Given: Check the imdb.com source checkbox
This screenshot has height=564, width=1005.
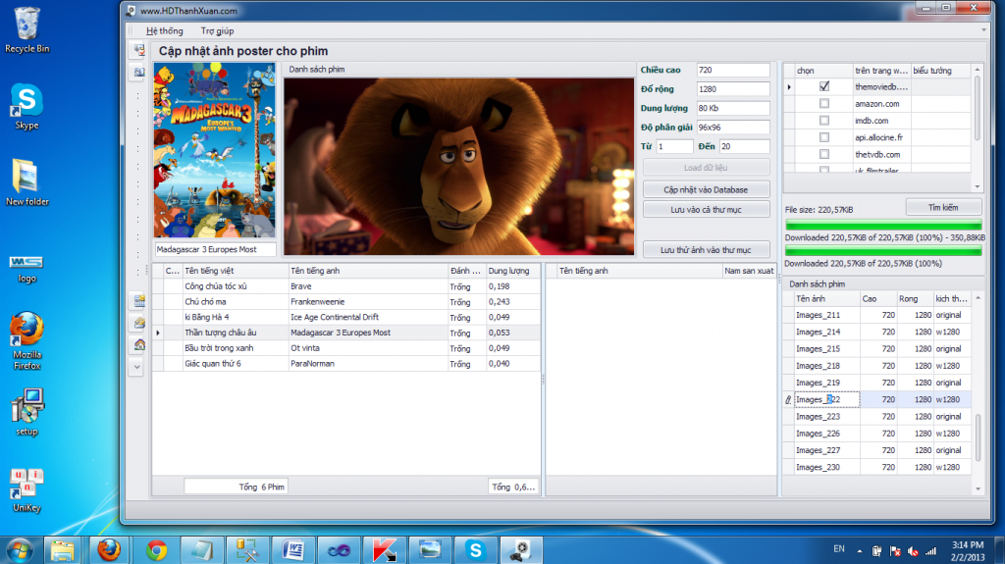Looking at the screenshot, I should [824, 121].
